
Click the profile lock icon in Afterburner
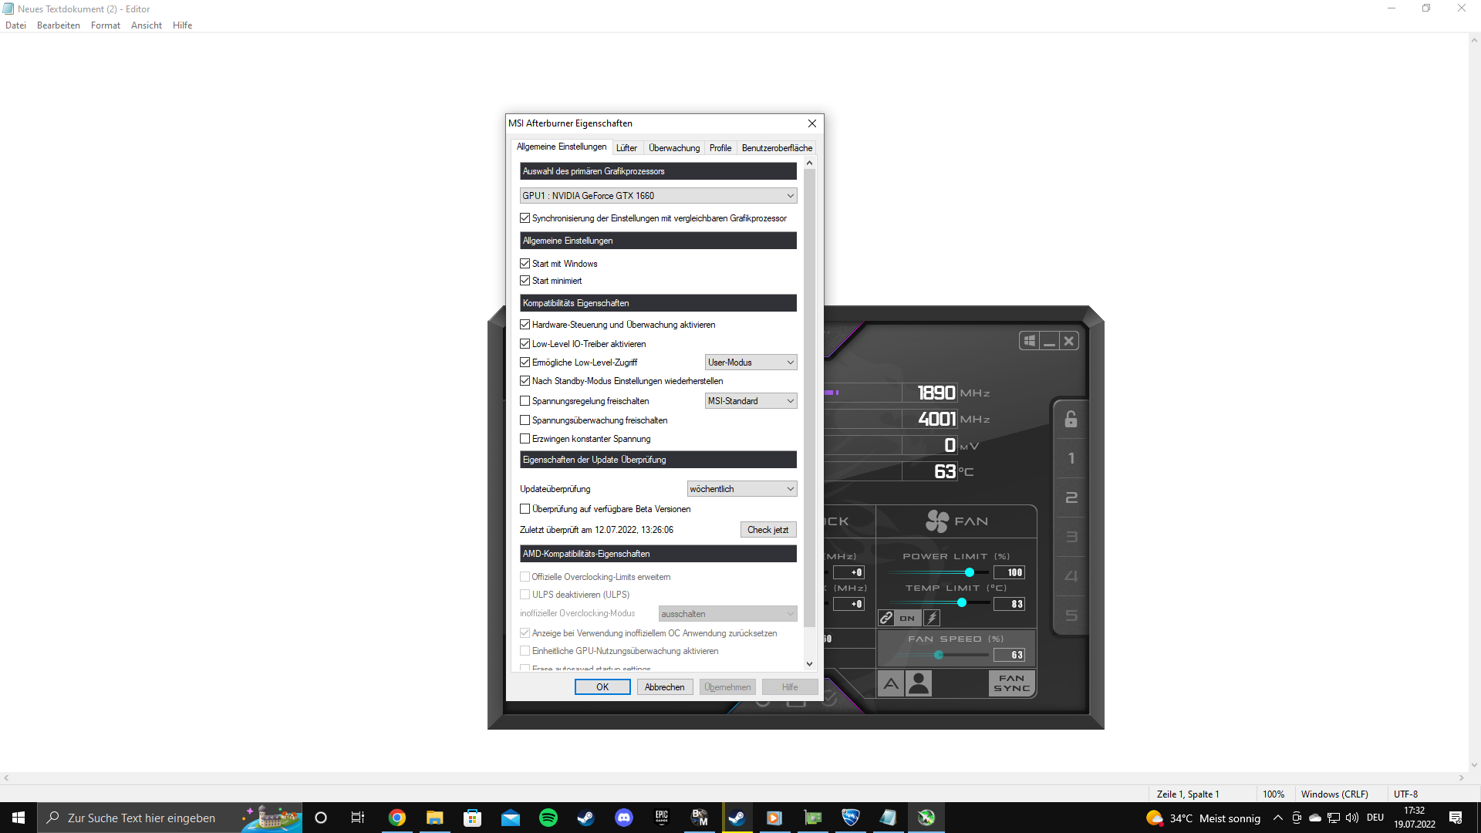point(1071,420)
